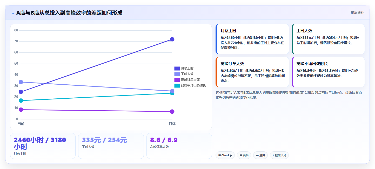Click the 高峰平均出餐时长 current data point near 17
The width and height of the screenshot is (375, 169).
(x=21, y=100)
